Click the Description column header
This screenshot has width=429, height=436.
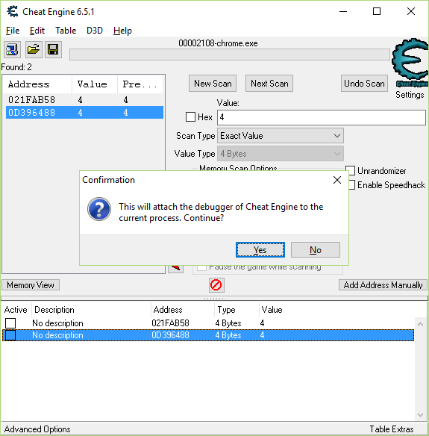tap(91, 310)
